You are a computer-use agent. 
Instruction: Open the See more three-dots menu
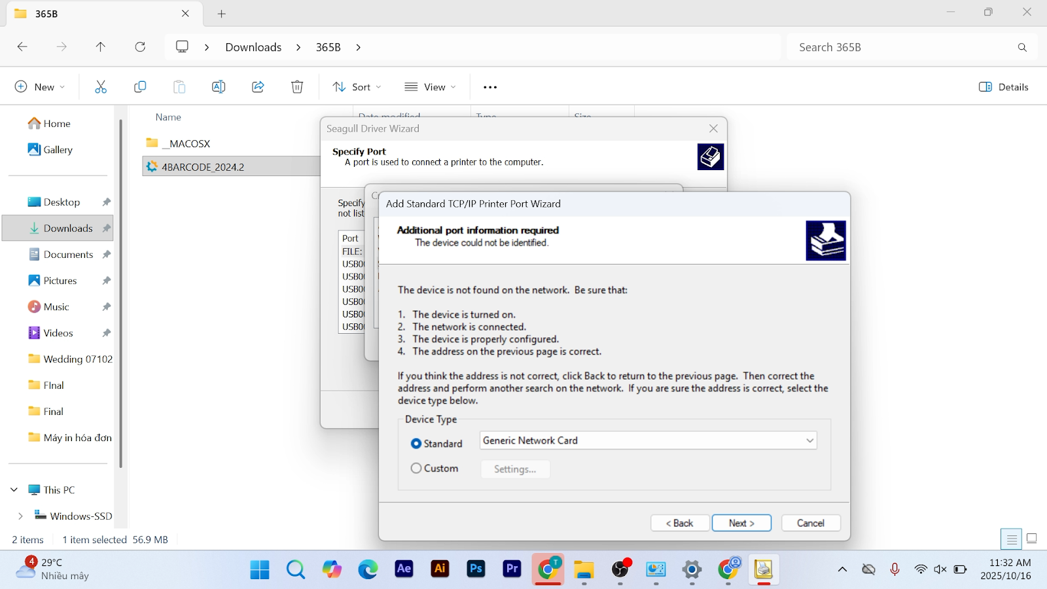coord(490,87)
